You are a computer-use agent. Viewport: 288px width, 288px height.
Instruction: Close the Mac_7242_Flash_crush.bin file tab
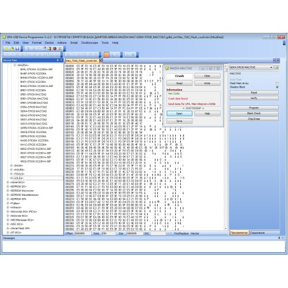101,60
